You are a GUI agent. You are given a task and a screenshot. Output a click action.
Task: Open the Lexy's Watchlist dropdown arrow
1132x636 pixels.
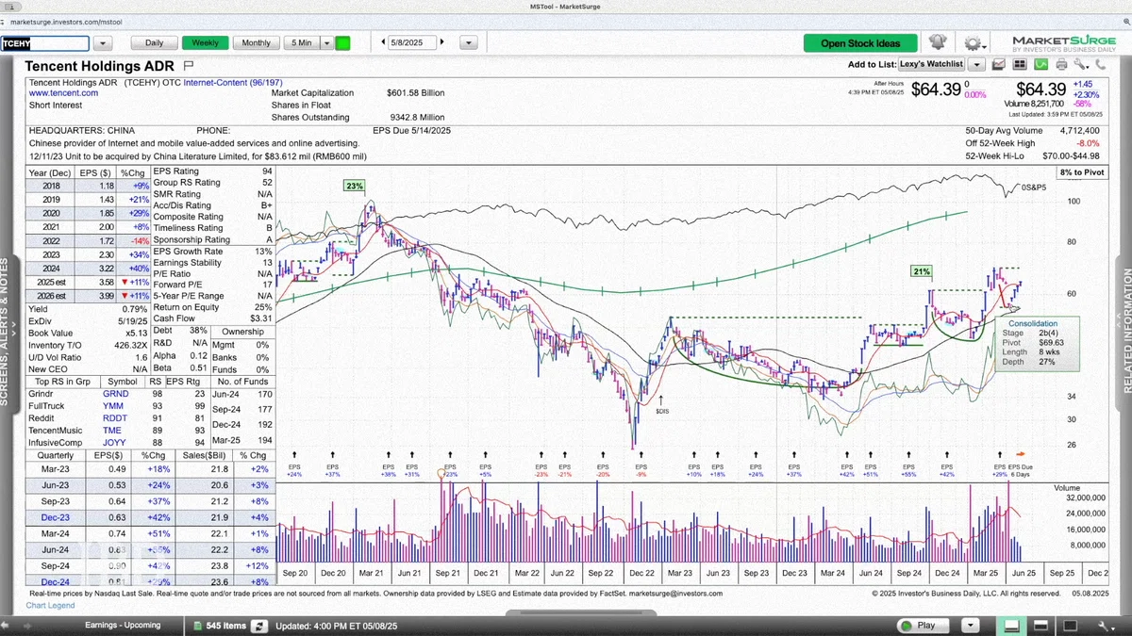coord(977,64)
